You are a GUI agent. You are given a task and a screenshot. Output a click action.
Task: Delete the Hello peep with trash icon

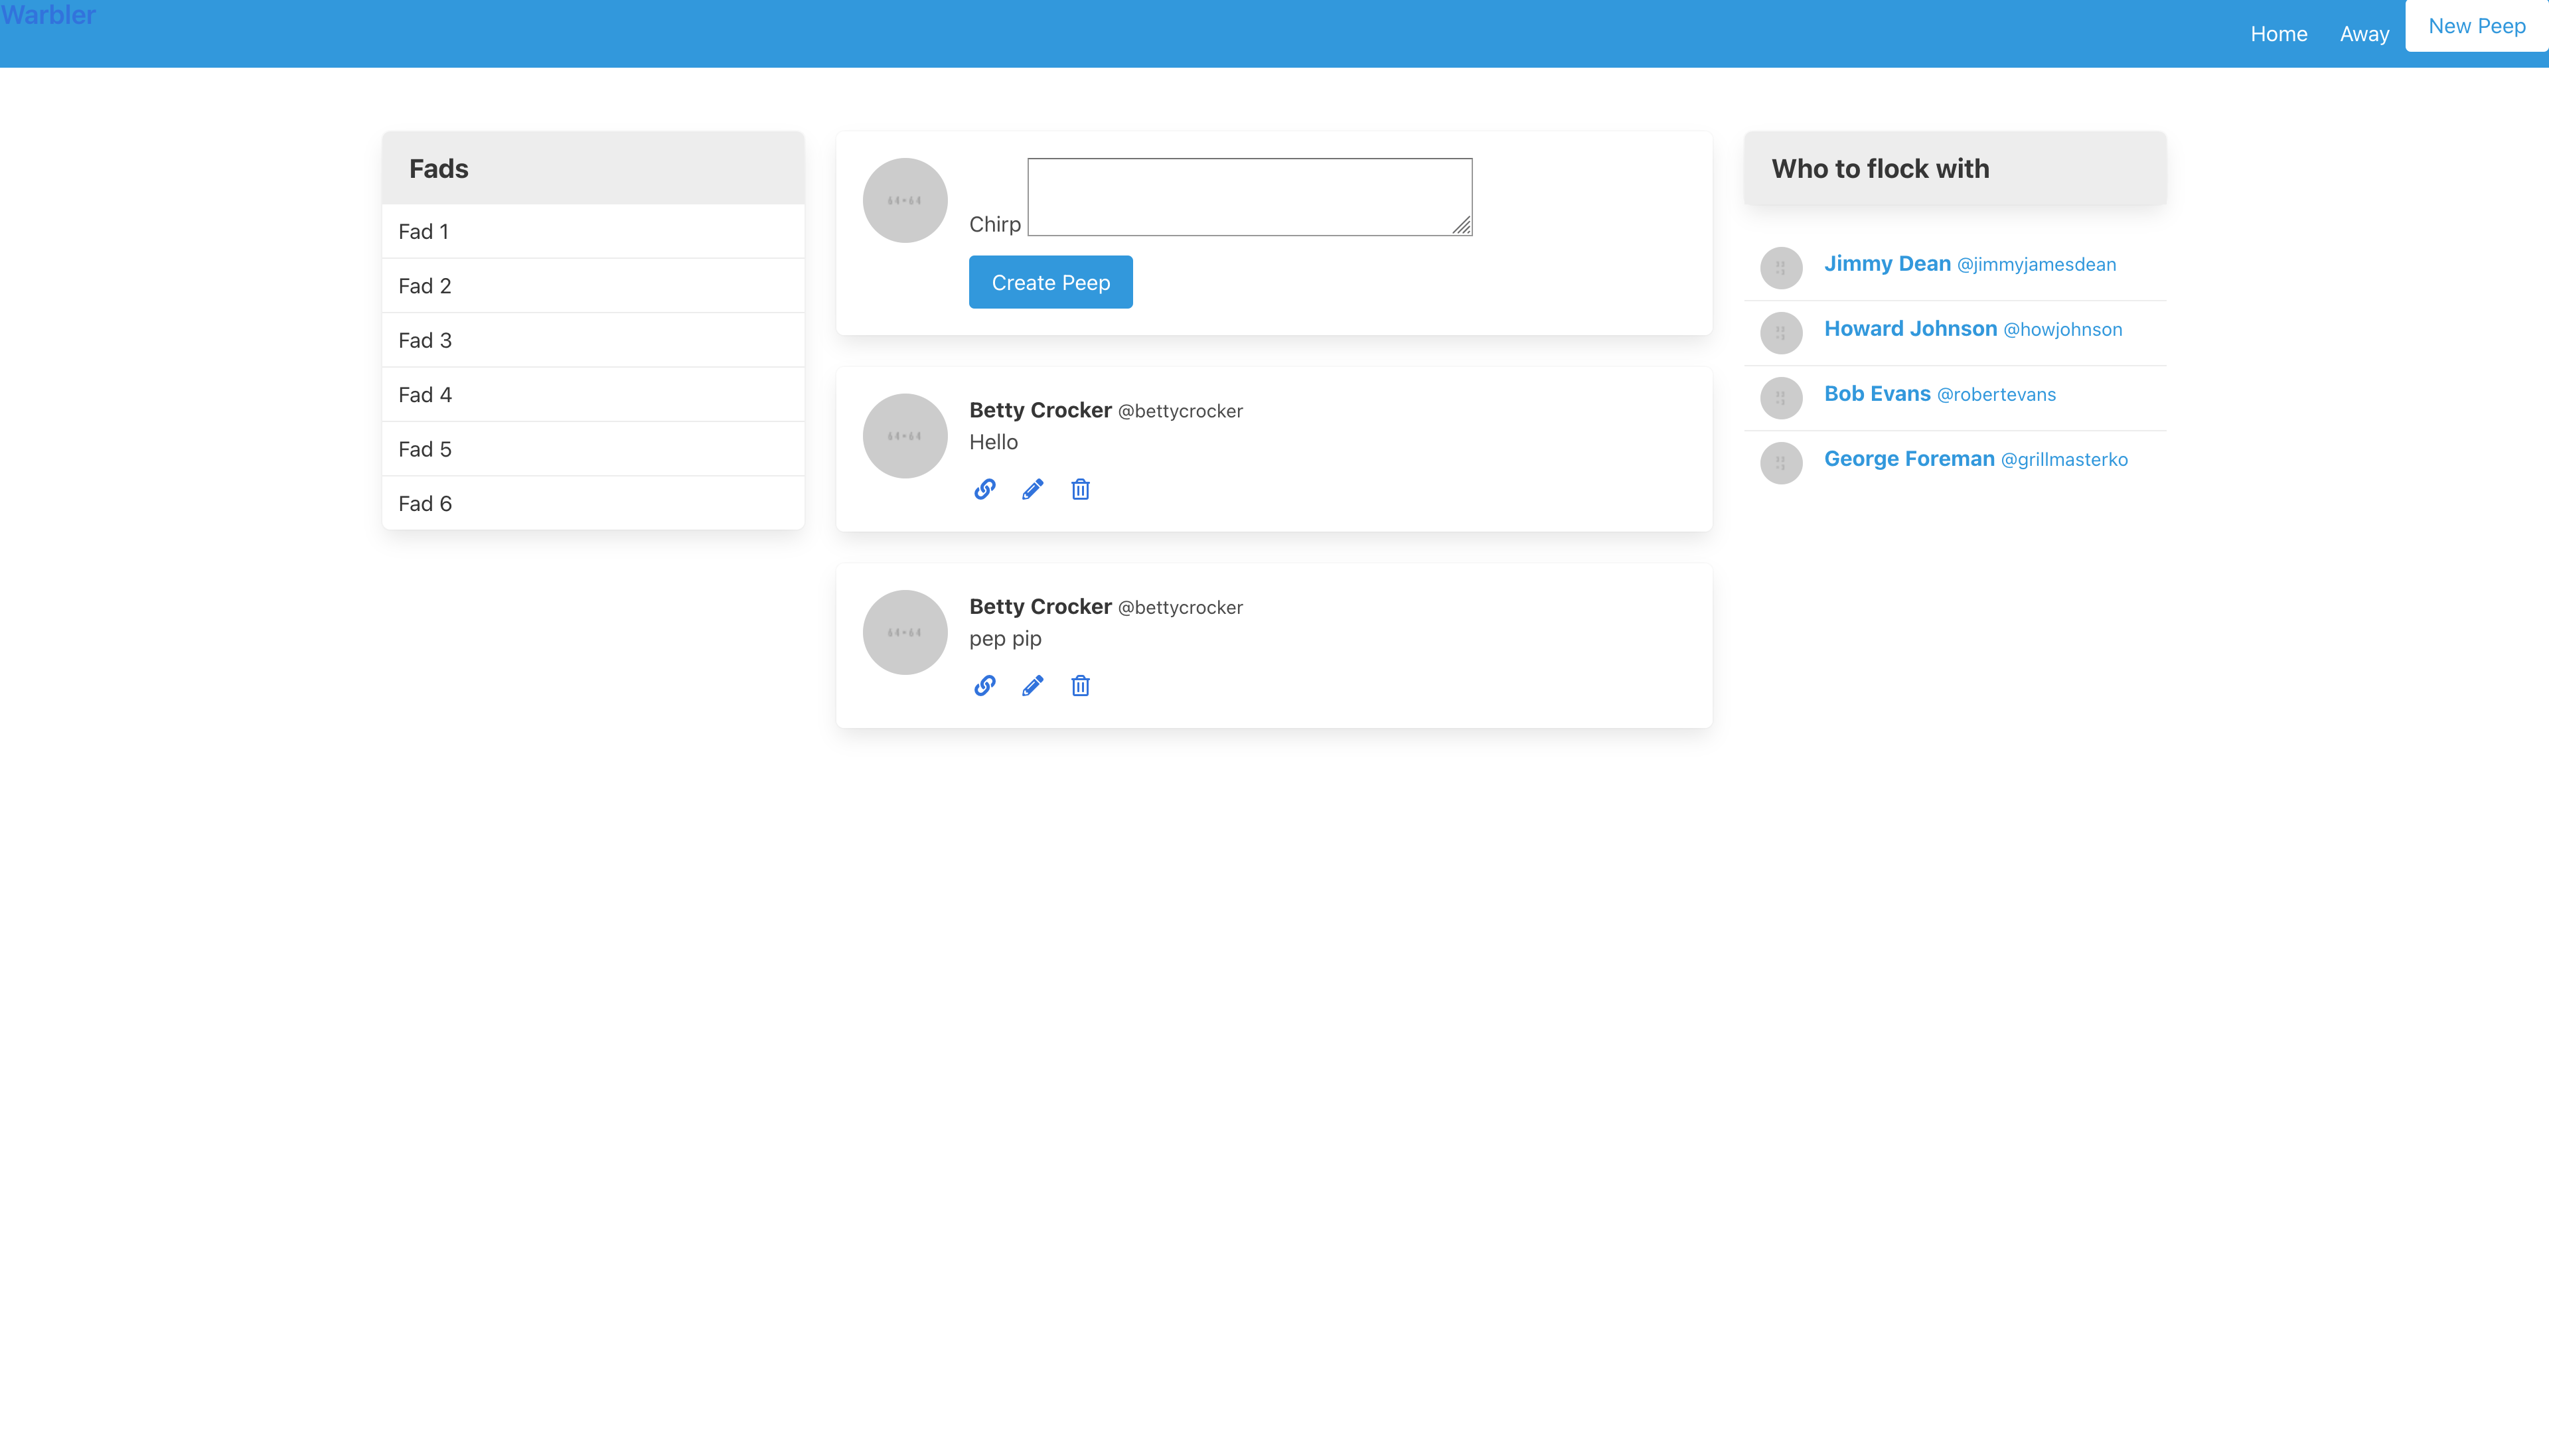[x=1080, y=489]
